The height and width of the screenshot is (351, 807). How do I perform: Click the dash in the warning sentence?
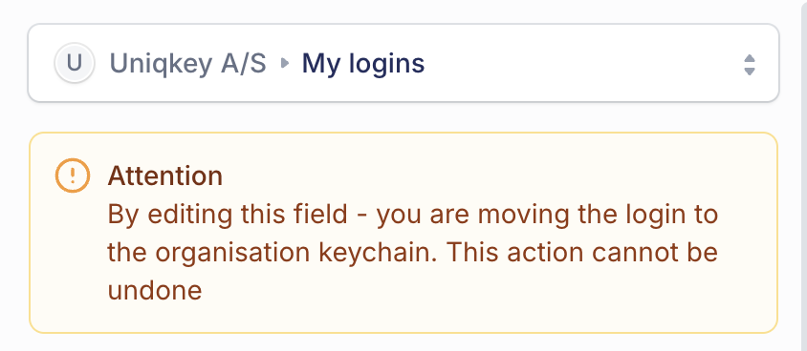(361, 217)
